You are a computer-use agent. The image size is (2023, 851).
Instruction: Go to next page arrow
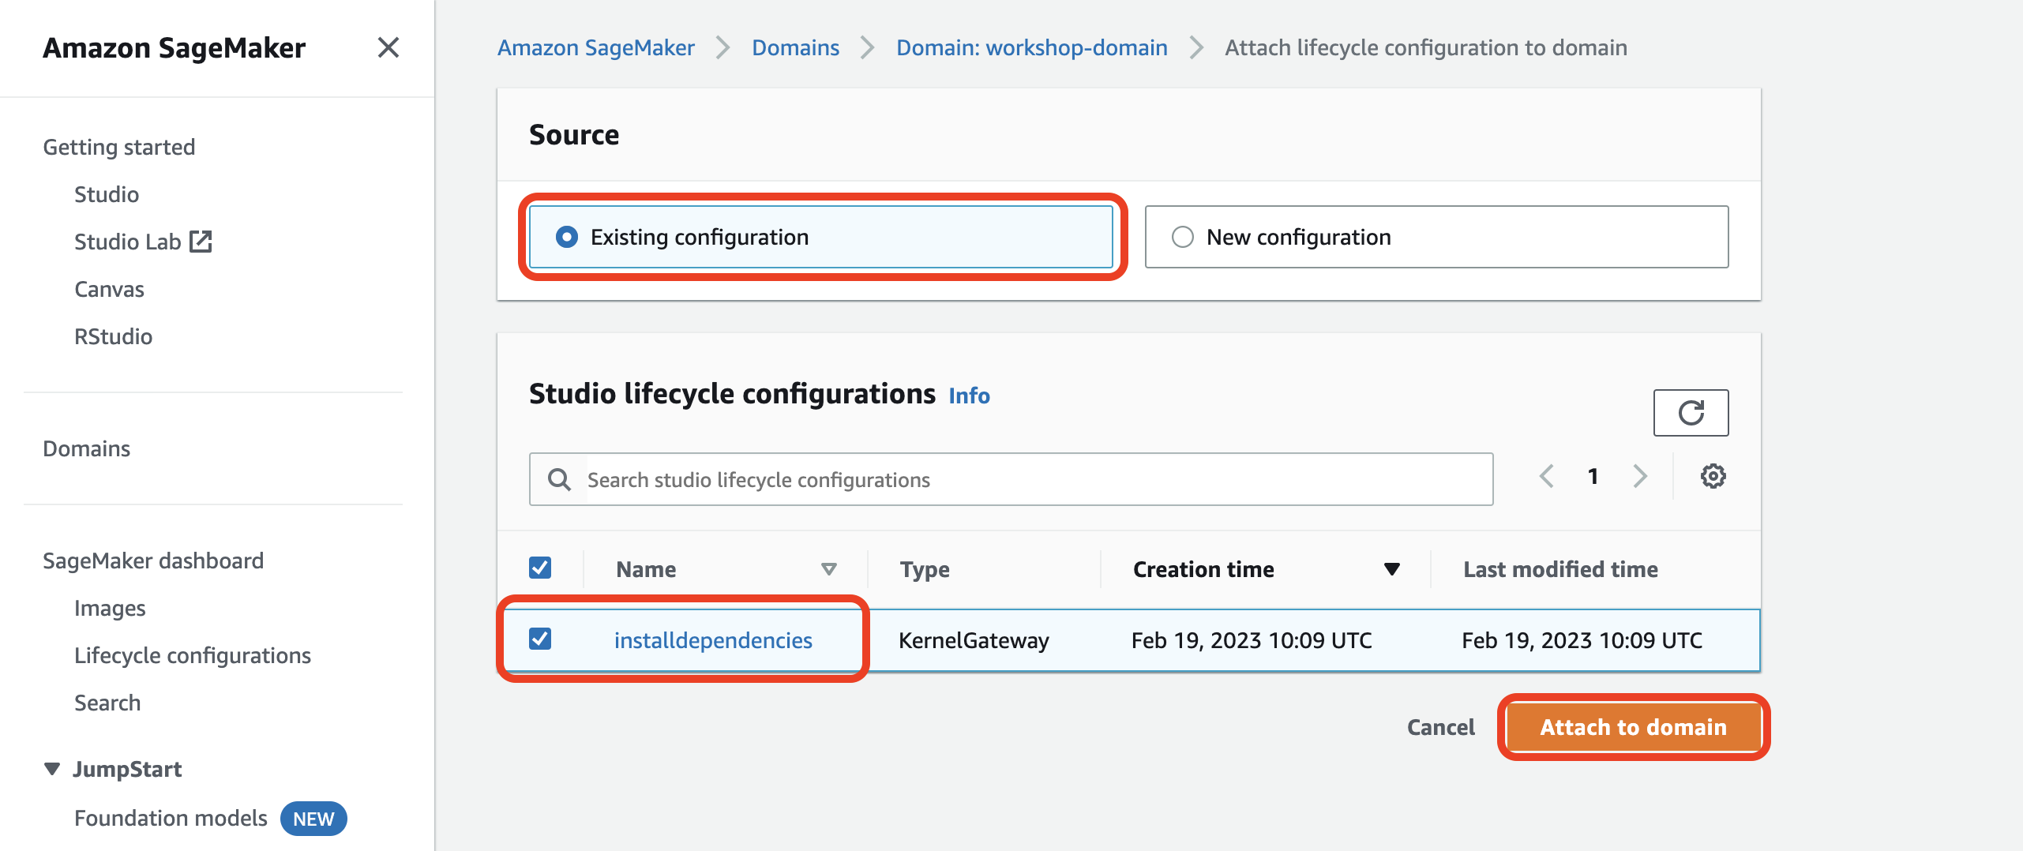pyautogui.click(x=1640, y=476)
